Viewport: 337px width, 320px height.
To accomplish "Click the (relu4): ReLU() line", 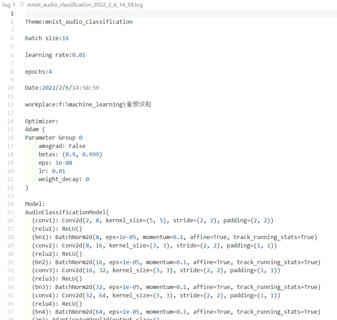I will (57, 304).
